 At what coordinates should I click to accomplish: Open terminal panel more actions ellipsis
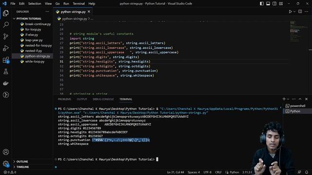(293, 99)
